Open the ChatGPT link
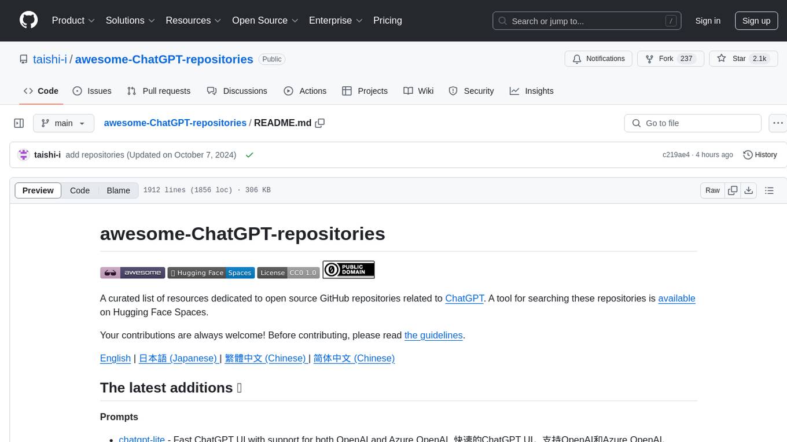This screenshot has width=787, height=442. pyautogui.click(x=465, y=299)
